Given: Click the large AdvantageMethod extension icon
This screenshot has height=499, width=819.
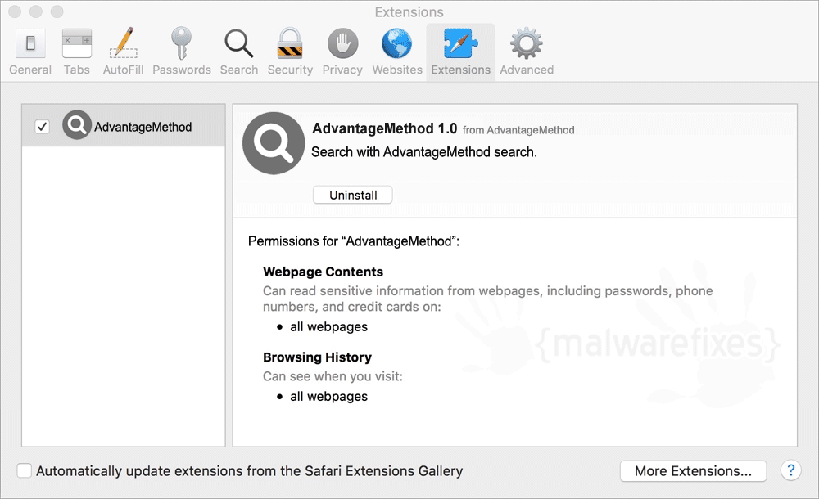Looking at the screenshot, I should click(x=274, y=143).
